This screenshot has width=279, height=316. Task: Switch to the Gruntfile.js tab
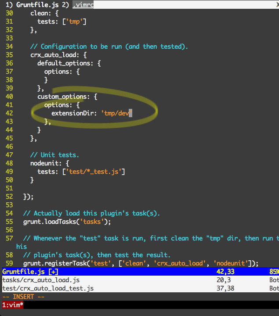point(37,5)
